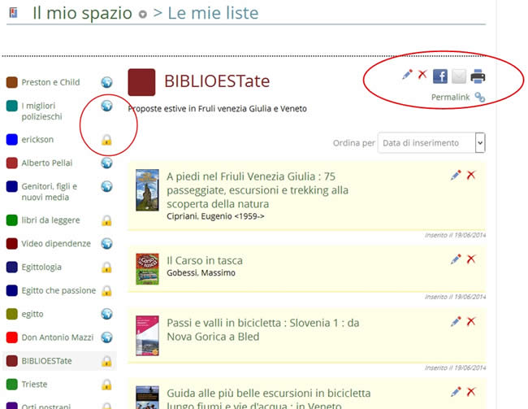Image resolution: width=528 pixels, height=409 pixels.
Task: Toggle lock privacy icon for libri da leggere
Action: [106, 220]
